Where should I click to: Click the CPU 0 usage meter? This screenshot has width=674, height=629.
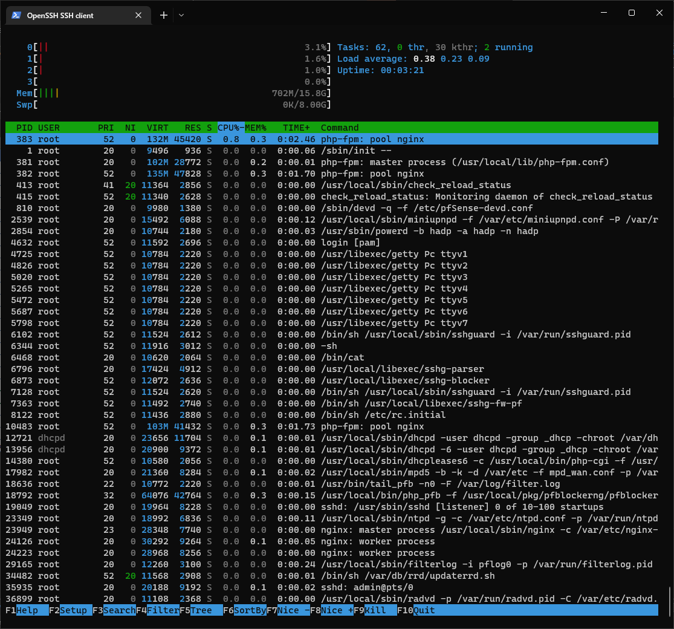click(x=179, y=47)
